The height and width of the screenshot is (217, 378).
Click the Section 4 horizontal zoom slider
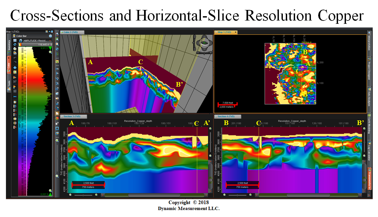[x=237, y=195]
